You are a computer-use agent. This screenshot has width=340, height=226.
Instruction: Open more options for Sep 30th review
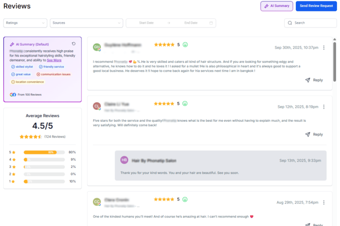(324, 48)
